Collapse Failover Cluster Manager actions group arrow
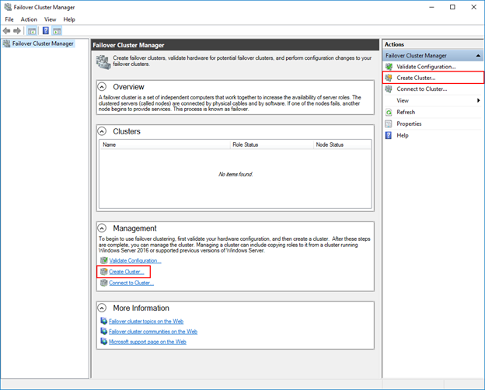The height and width of the screenshot is (390, 485). point(478,56)
